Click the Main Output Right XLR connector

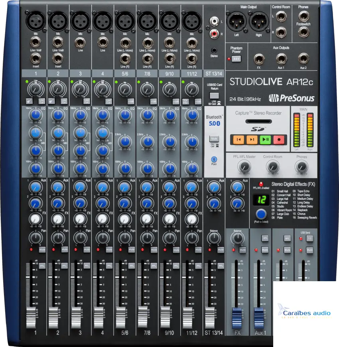(x=259, y=22)
